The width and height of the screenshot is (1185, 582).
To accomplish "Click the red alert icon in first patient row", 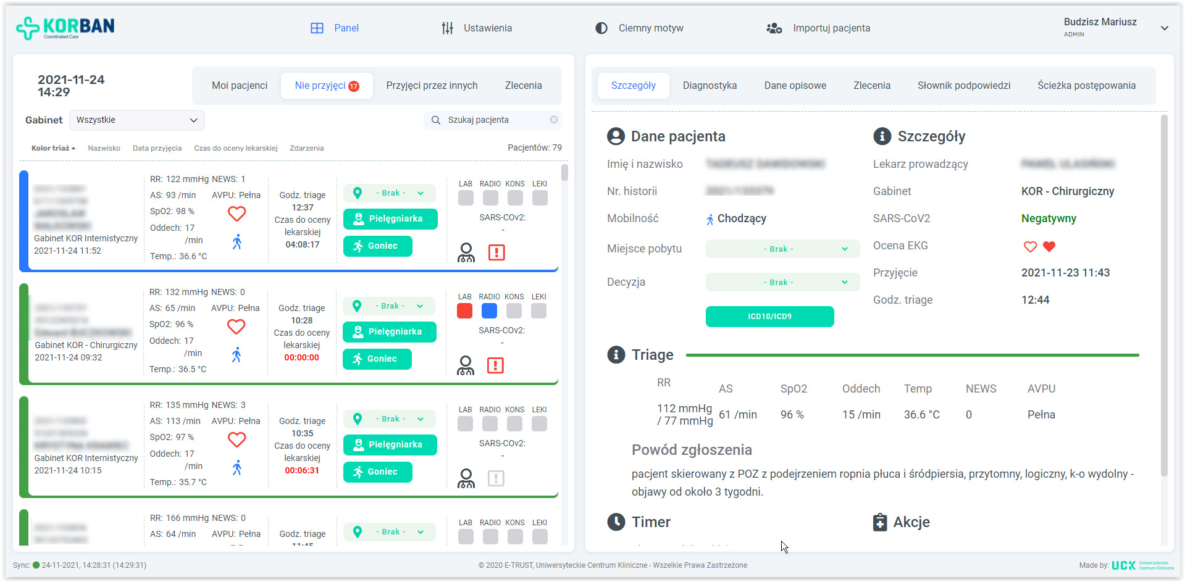I will pos(496,252).
